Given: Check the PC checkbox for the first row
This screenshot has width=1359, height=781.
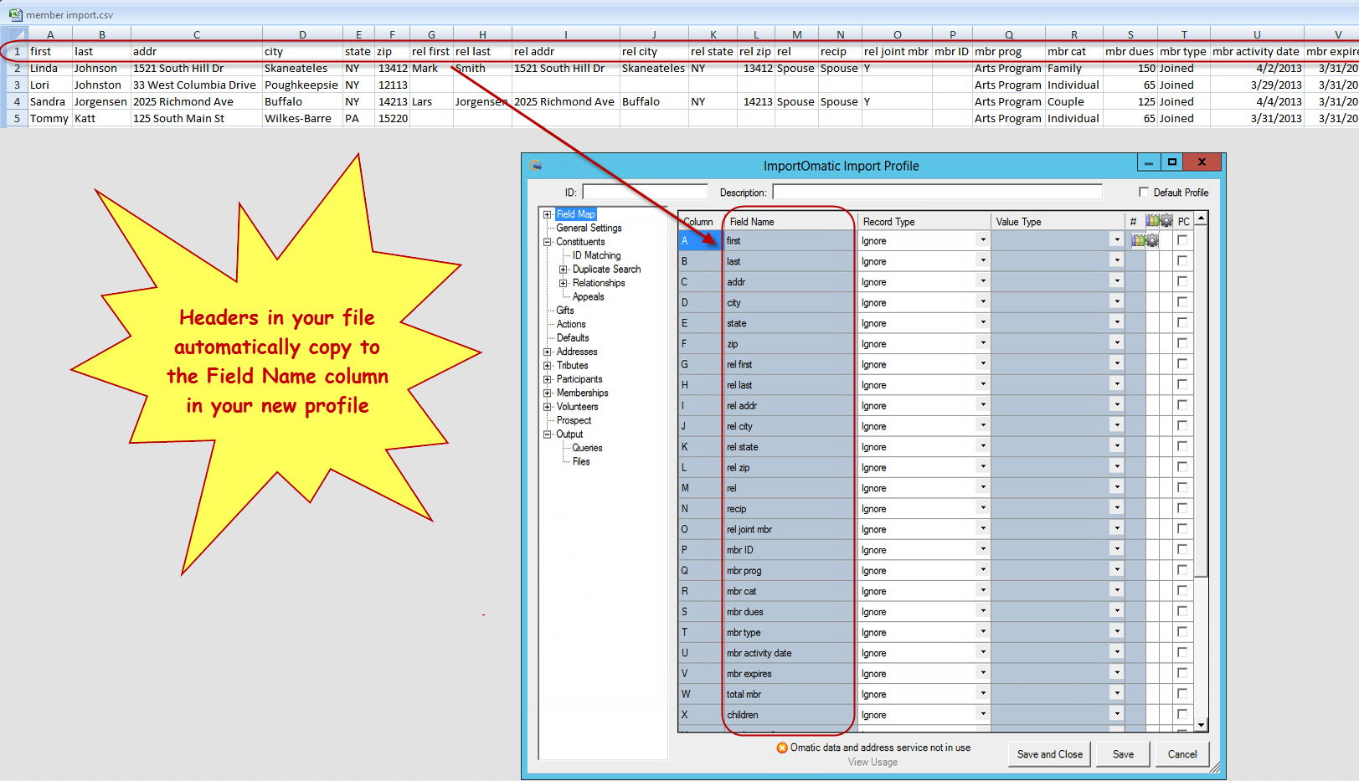Looking at the screenshot, I should click(x=1182, y=240).
